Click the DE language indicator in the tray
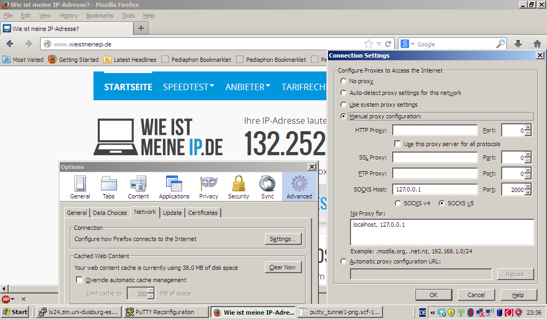547x320 pixels. pyautogui.click(x=423, y=313)
